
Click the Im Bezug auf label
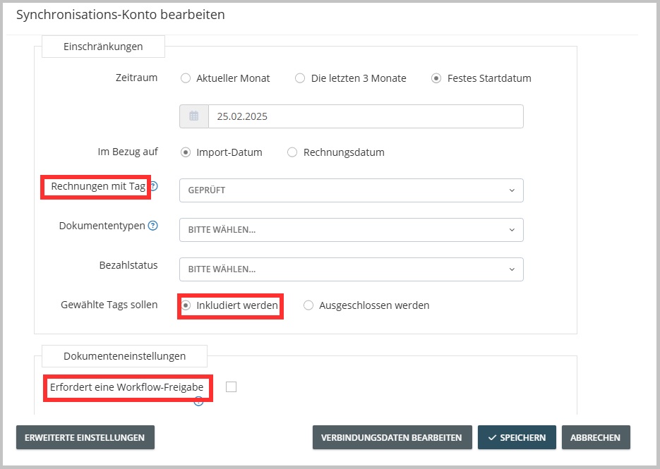pyautogui.click(x=128, y=152)
